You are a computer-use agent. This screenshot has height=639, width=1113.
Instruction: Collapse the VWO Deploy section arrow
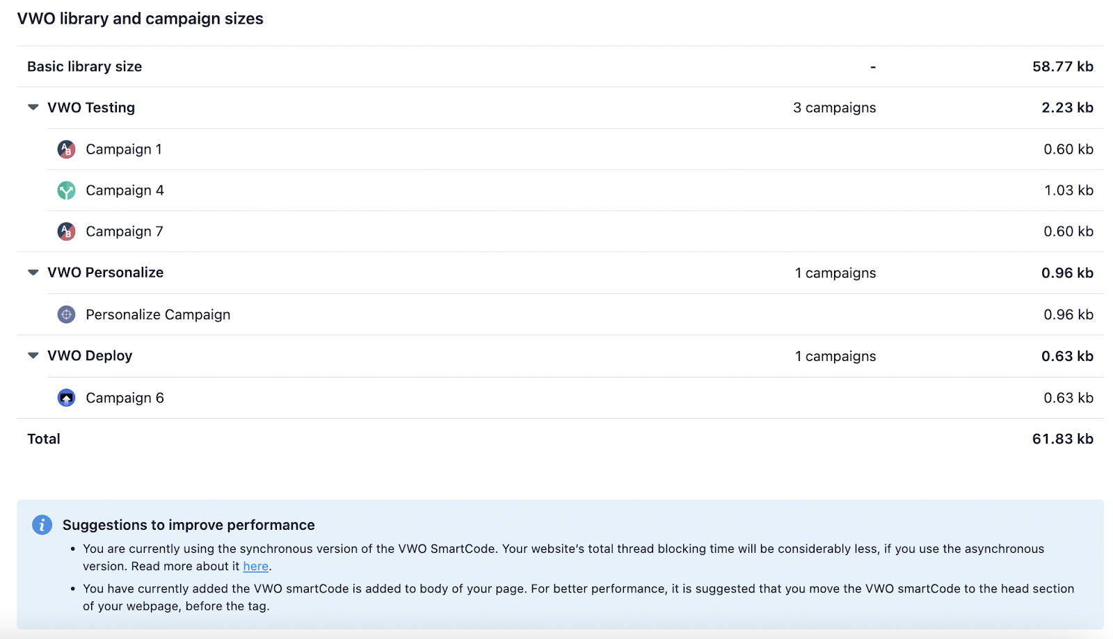click(33, 355)
